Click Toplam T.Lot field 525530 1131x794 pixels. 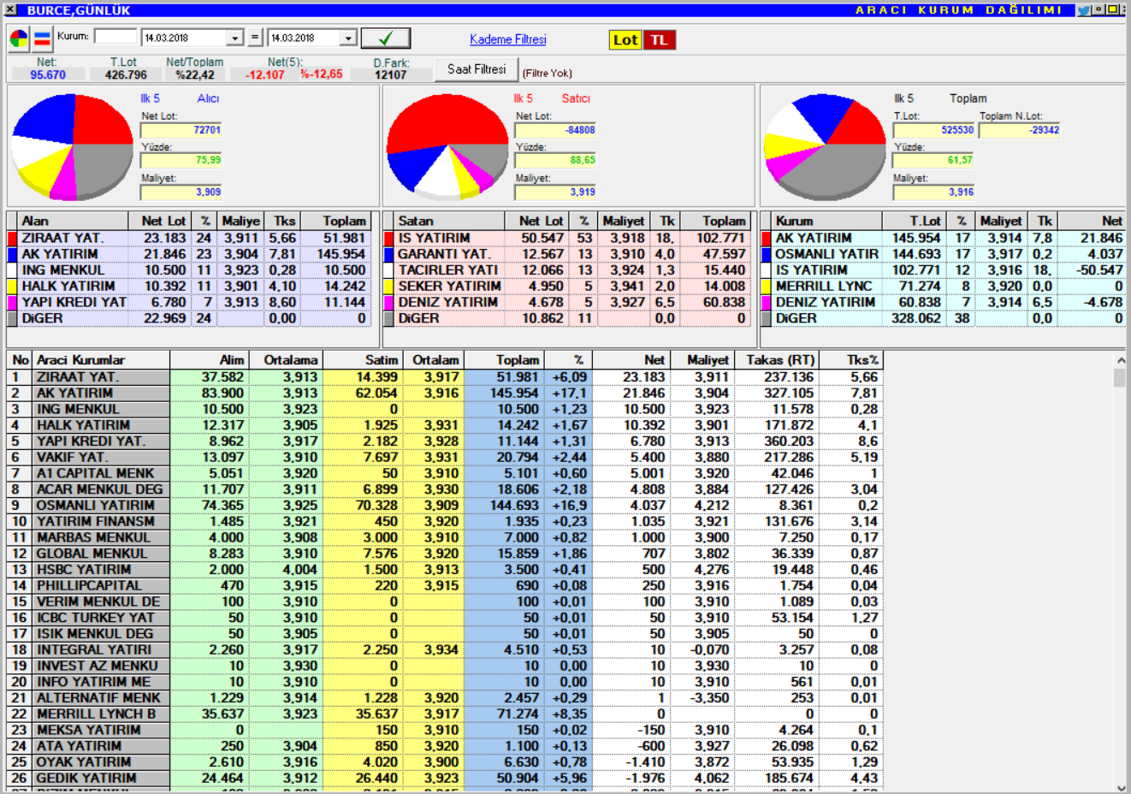tap(933, 130)
